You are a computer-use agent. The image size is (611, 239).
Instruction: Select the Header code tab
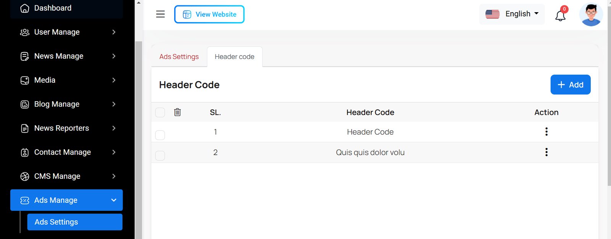(x=234, y=57)
